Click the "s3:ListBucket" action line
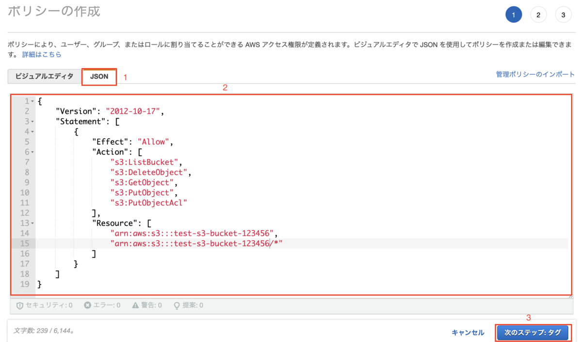Screen dimensions: 582x342 [145, 162]
